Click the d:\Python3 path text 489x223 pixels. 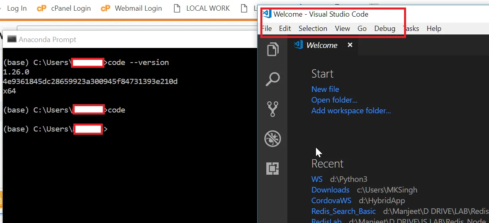tap(348, 179)
